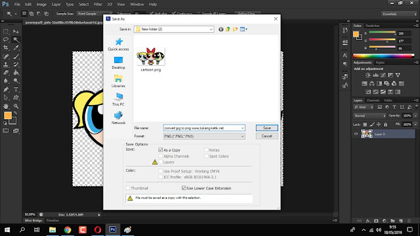This screenshot has height=236, width=420.
Task: Click the Windows Start button
Action: click(7, 230)
